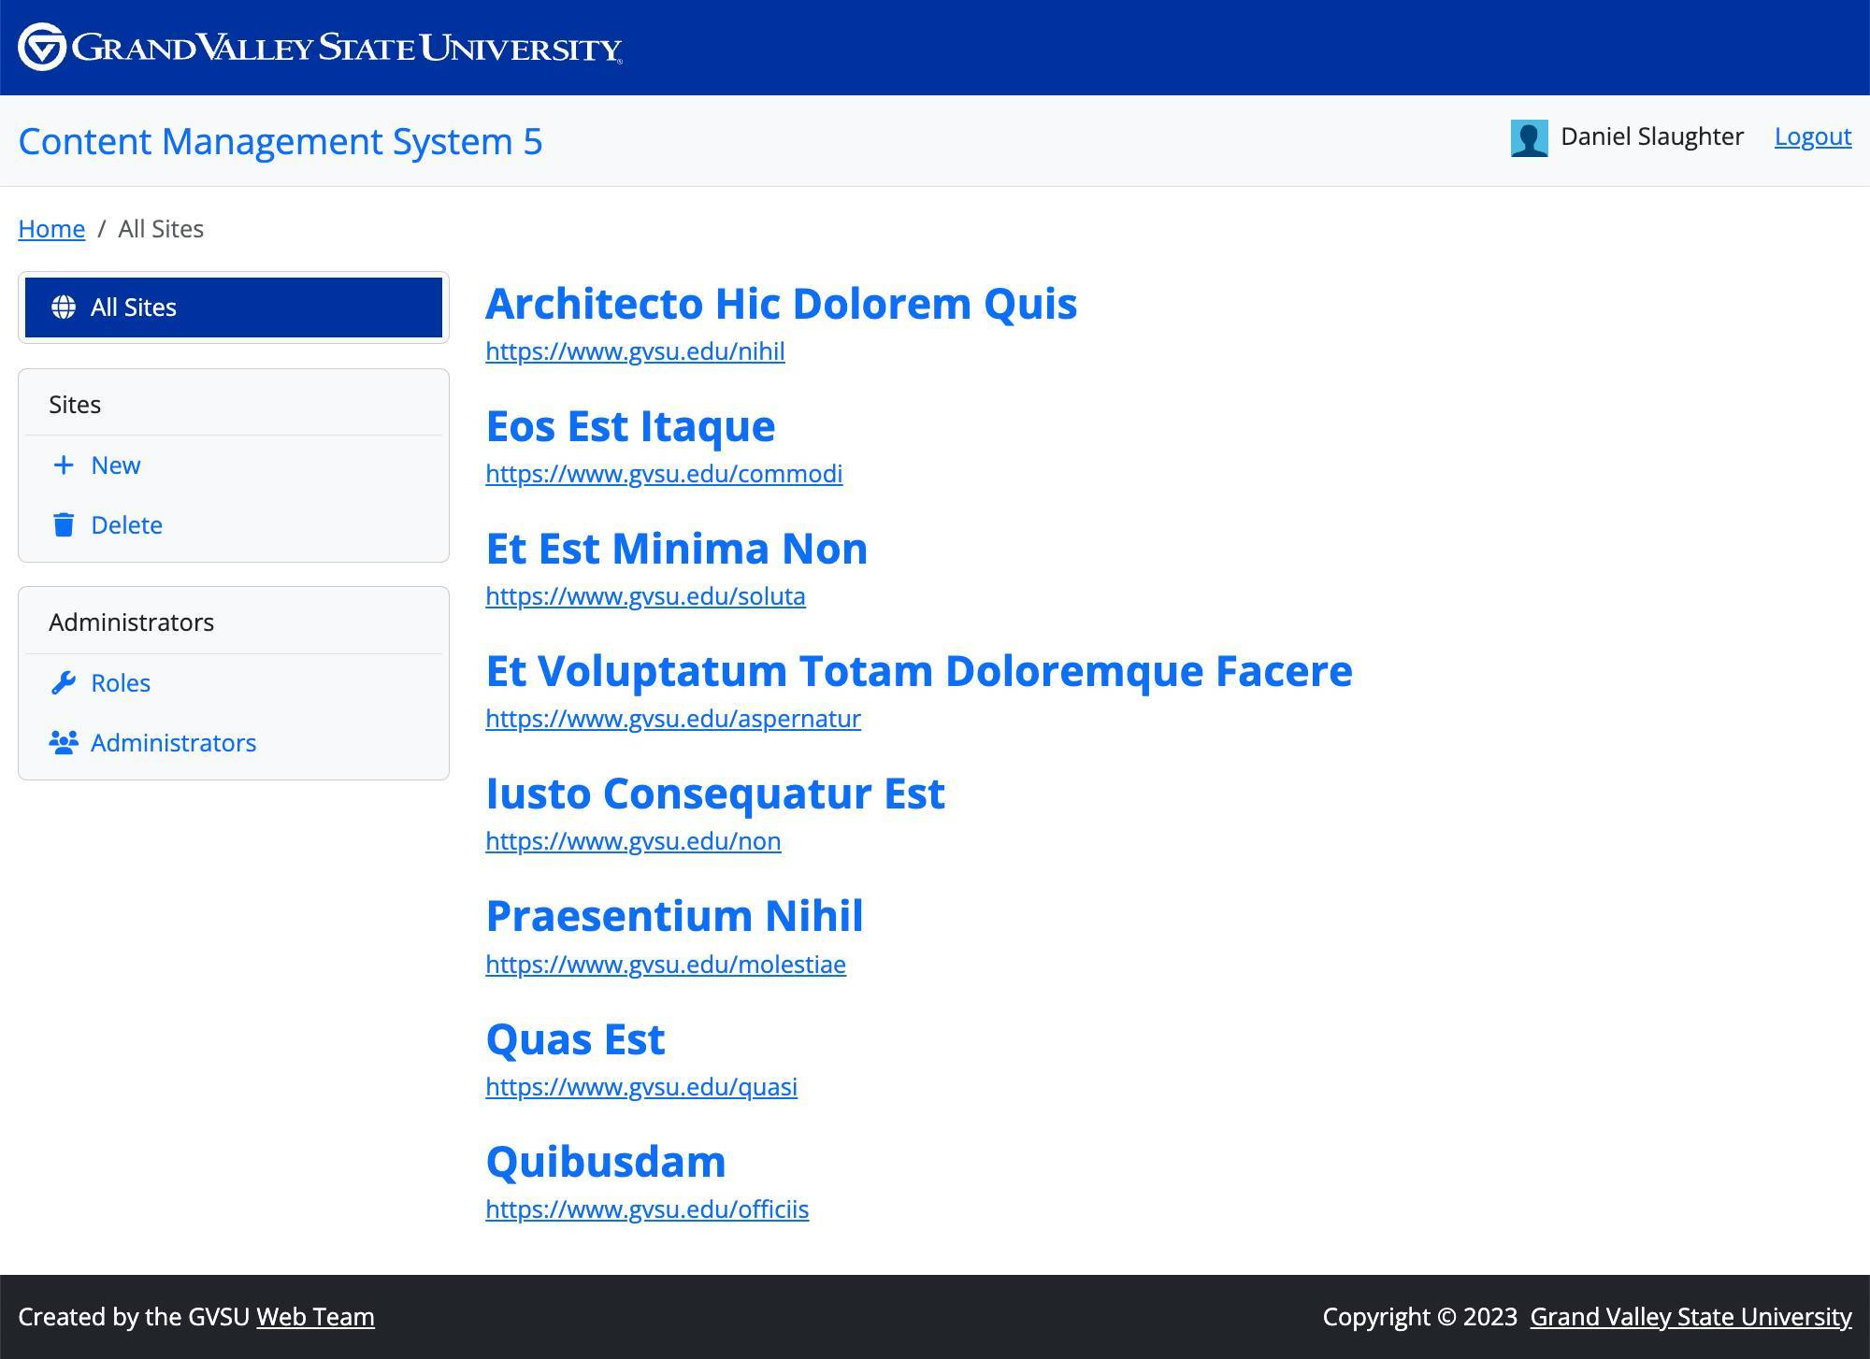
Task: Open the Et Est Minima Non site
Action: pyautogui.click(x=676, y=549)
